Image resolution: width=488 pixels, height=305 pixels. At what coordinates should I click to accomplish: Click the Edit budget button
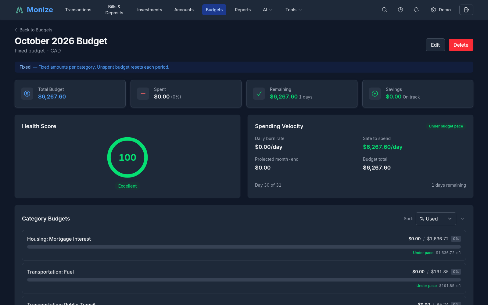point(435,45)
